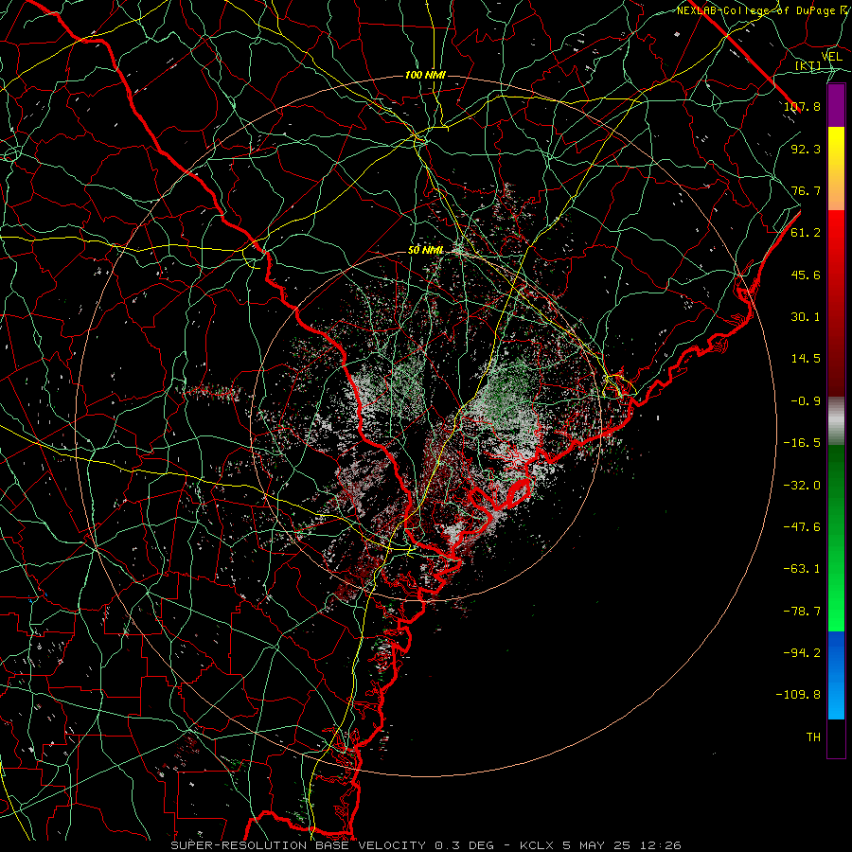Click the 61.2 value on the velocity scale
The height and width of the screenshot is (852, 852).
point(806,233)
